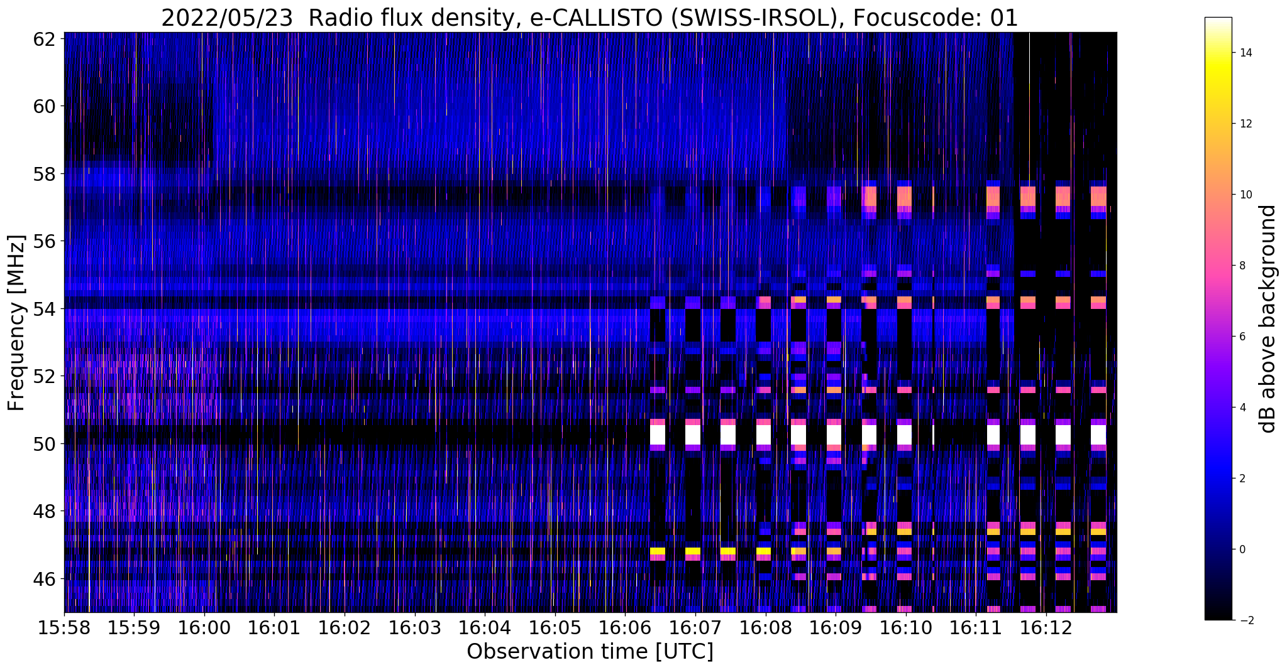Click the 16:05 time tick label
Image resolution: width=1287 pixels, height=670 pixels.
(x=555, y=629)
